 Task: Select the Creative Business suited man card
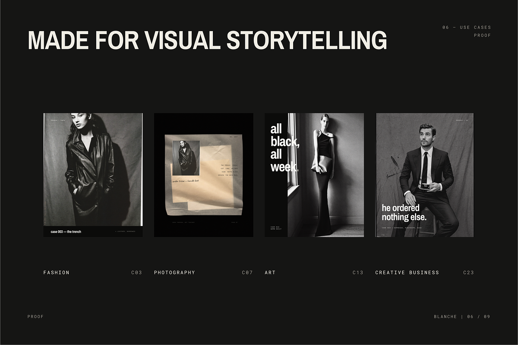coord(425,175)
